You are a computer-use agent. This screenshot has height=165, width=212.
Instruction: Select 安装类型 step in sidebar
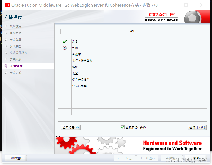click(16, 46)
